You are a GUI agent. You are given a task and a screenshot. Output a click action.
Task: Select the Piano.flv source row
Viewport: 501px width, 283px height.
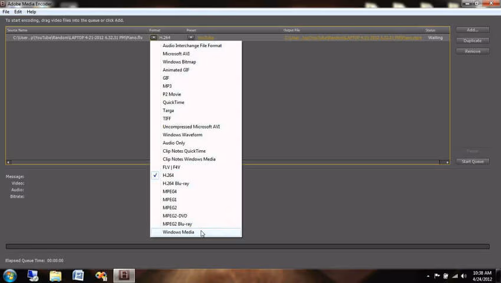point(78,38)
